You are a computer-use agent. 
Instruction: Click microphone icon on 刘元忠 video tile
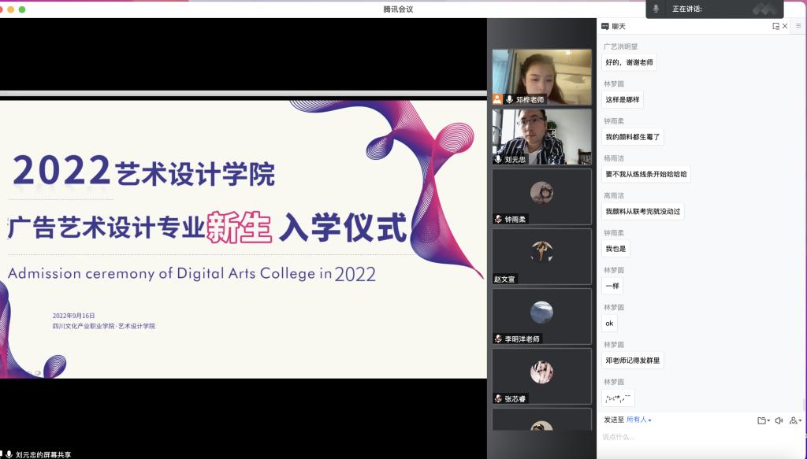(x=498, y=159)
